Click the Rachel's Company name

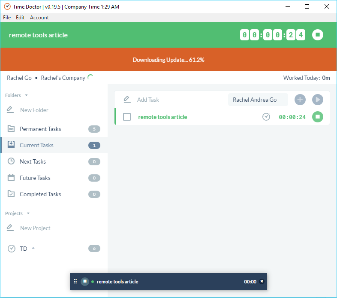(x=63, y=78)
